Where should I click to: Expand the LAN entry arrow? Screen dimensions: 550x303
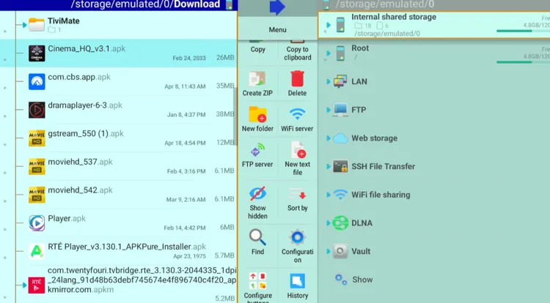tap(329, 81)
